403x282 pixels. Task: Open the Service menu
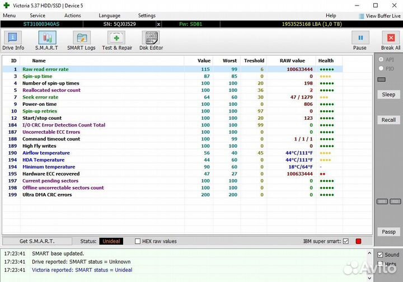(x=38, y=16)
